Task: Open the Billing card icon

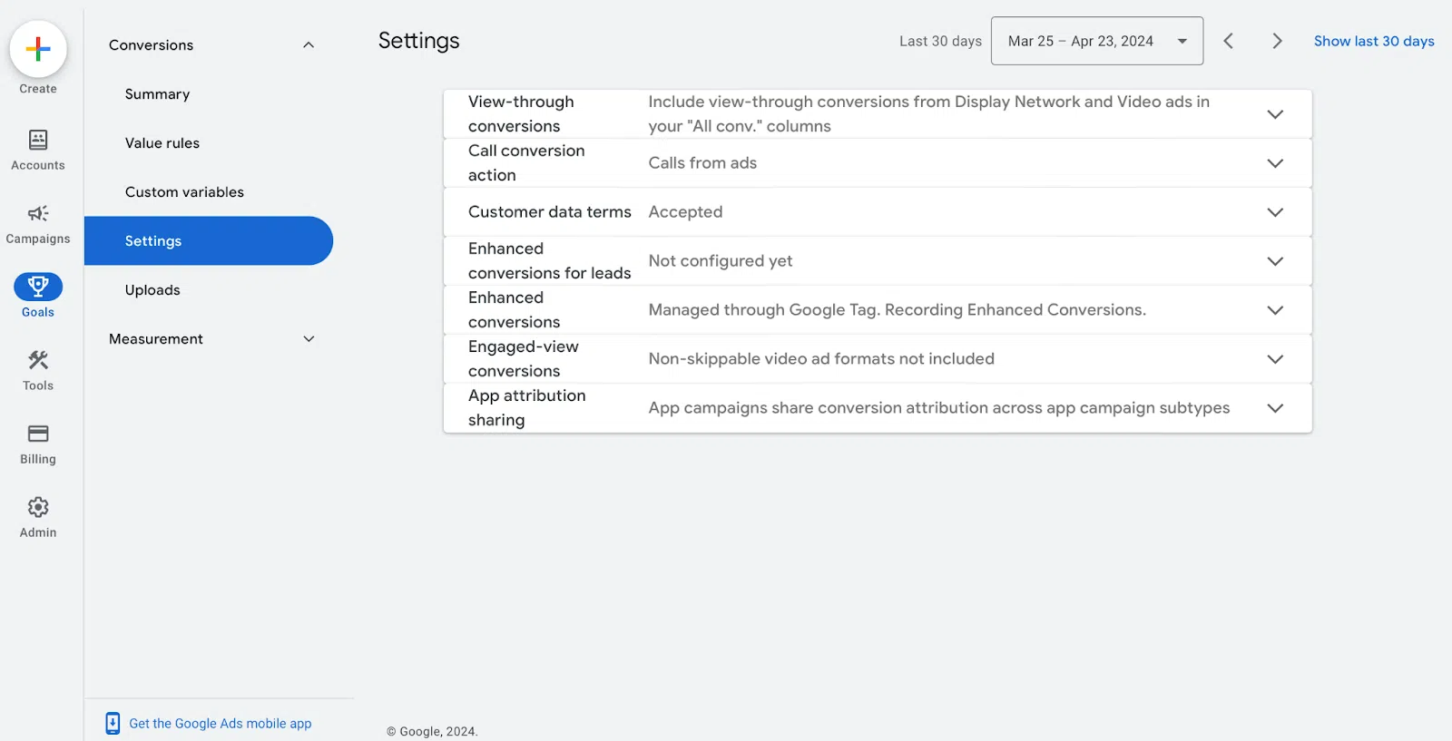Action: tap(38, 434)
